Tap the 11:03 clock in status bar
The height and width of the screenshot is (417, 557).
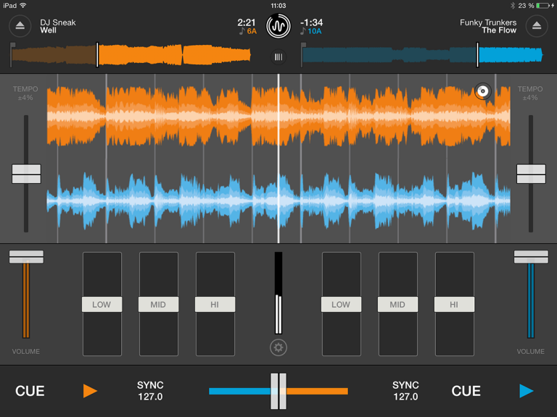tap(278, 6)
